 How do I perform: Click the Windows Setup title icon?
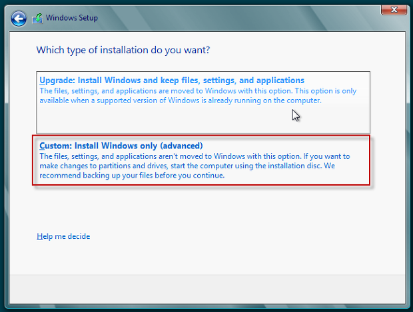tap(37, 19)
